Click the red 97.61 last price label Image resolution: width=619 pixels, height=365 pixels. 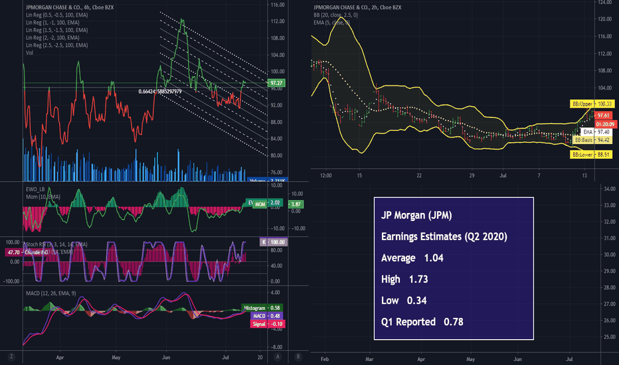pos(603,115)
